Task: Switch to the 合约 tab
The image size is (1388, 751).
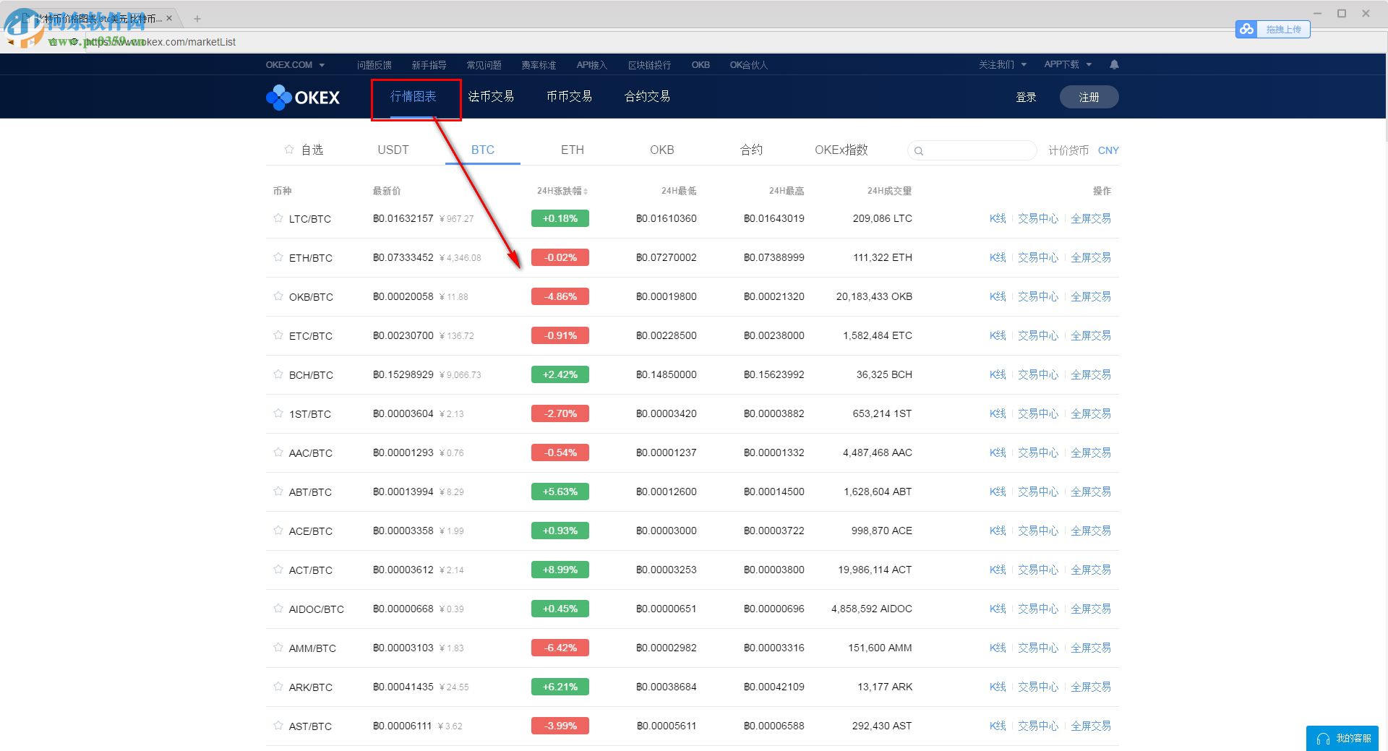Action: (752, 150)
